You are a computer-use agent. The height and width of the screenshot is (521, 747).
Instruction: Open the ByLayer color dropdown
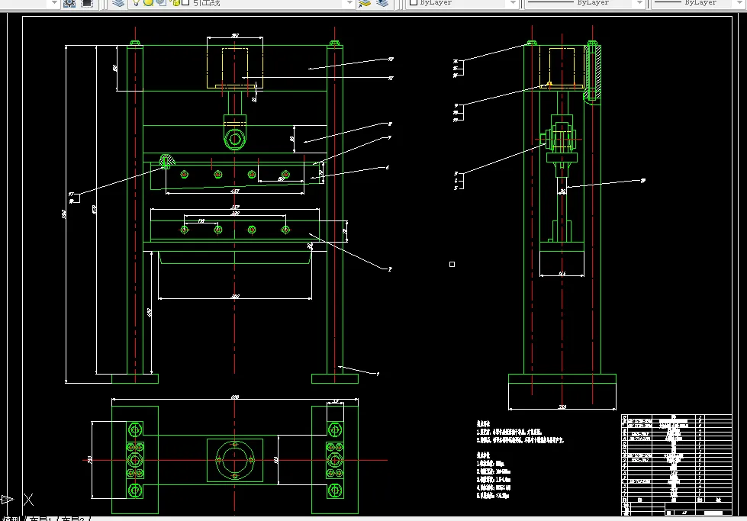click(462, 3)
